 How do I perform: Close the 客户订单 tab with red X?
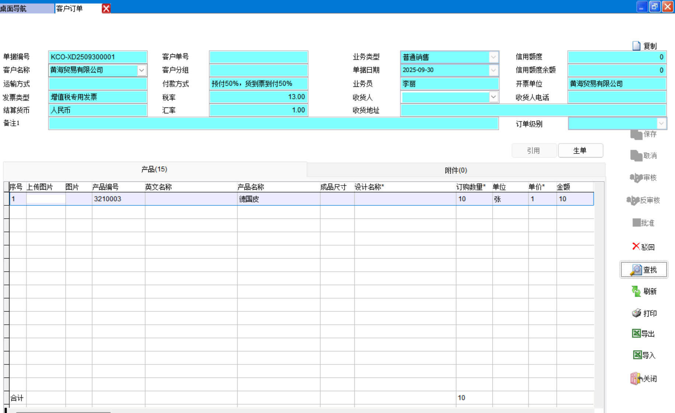[106, 8]
